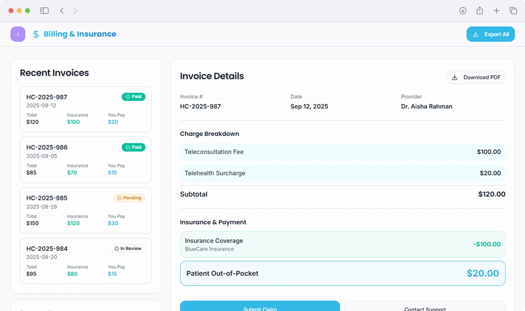Click the Export All button
The width and height of the screenshot is (525, 311).
tap(491, 34)
